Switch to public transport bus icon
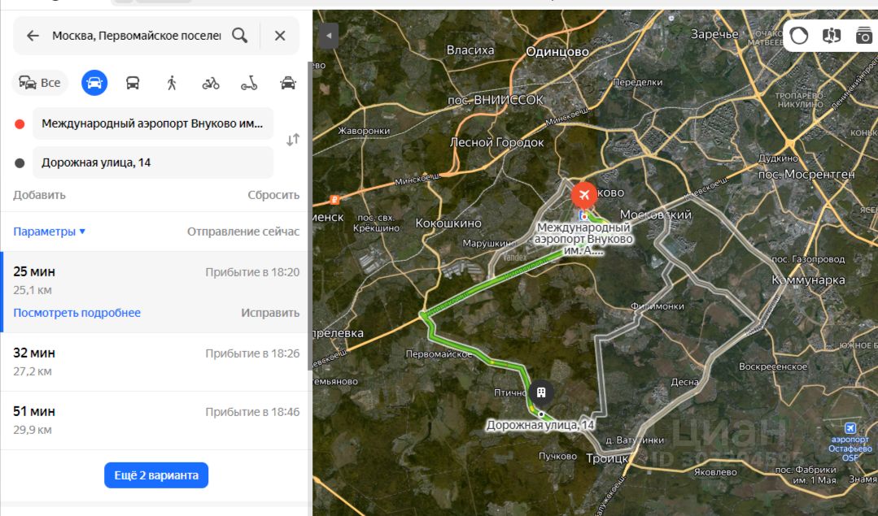This screenshot has width=878, height=516. [x=133, y=84]
